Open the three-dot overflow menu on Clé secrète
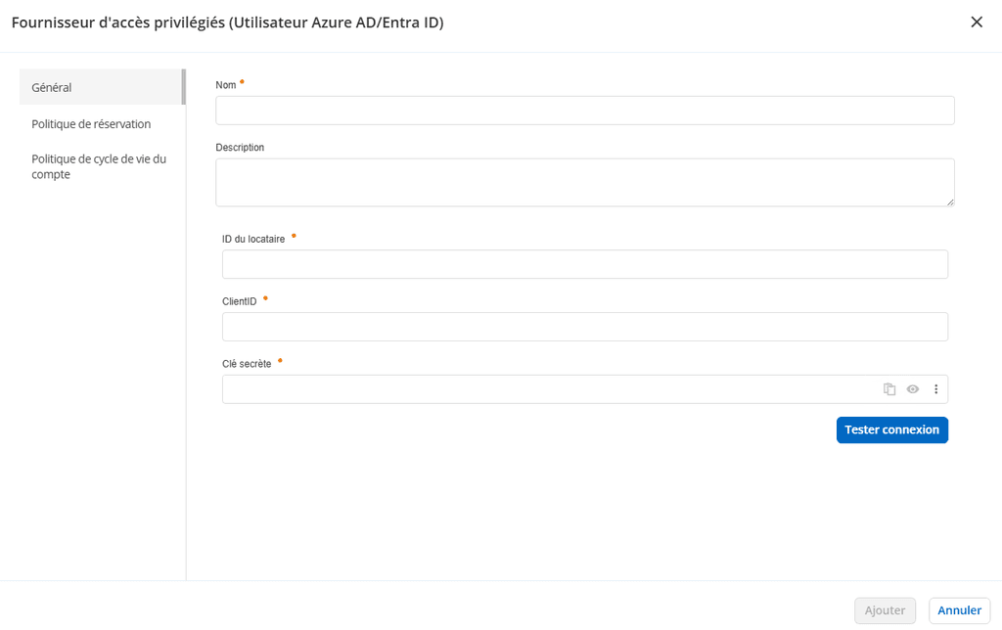This screenshot has height=630, width=1002. pos(935,388)
